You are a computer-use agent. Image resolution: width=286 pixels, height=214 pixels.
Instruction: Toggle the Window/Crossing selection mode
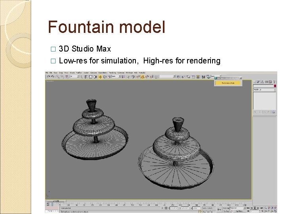(95, 77)
